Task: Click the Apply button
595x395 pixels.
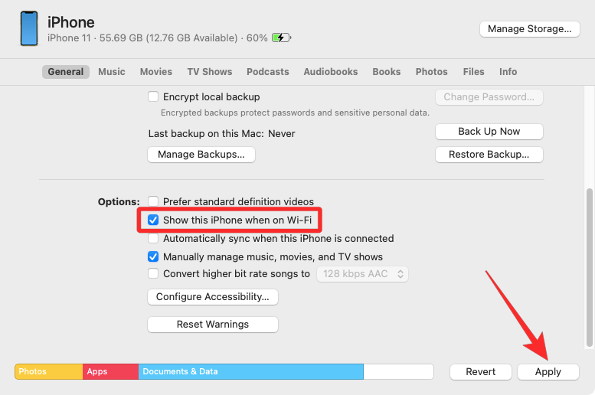Action: tap(548, 372)
